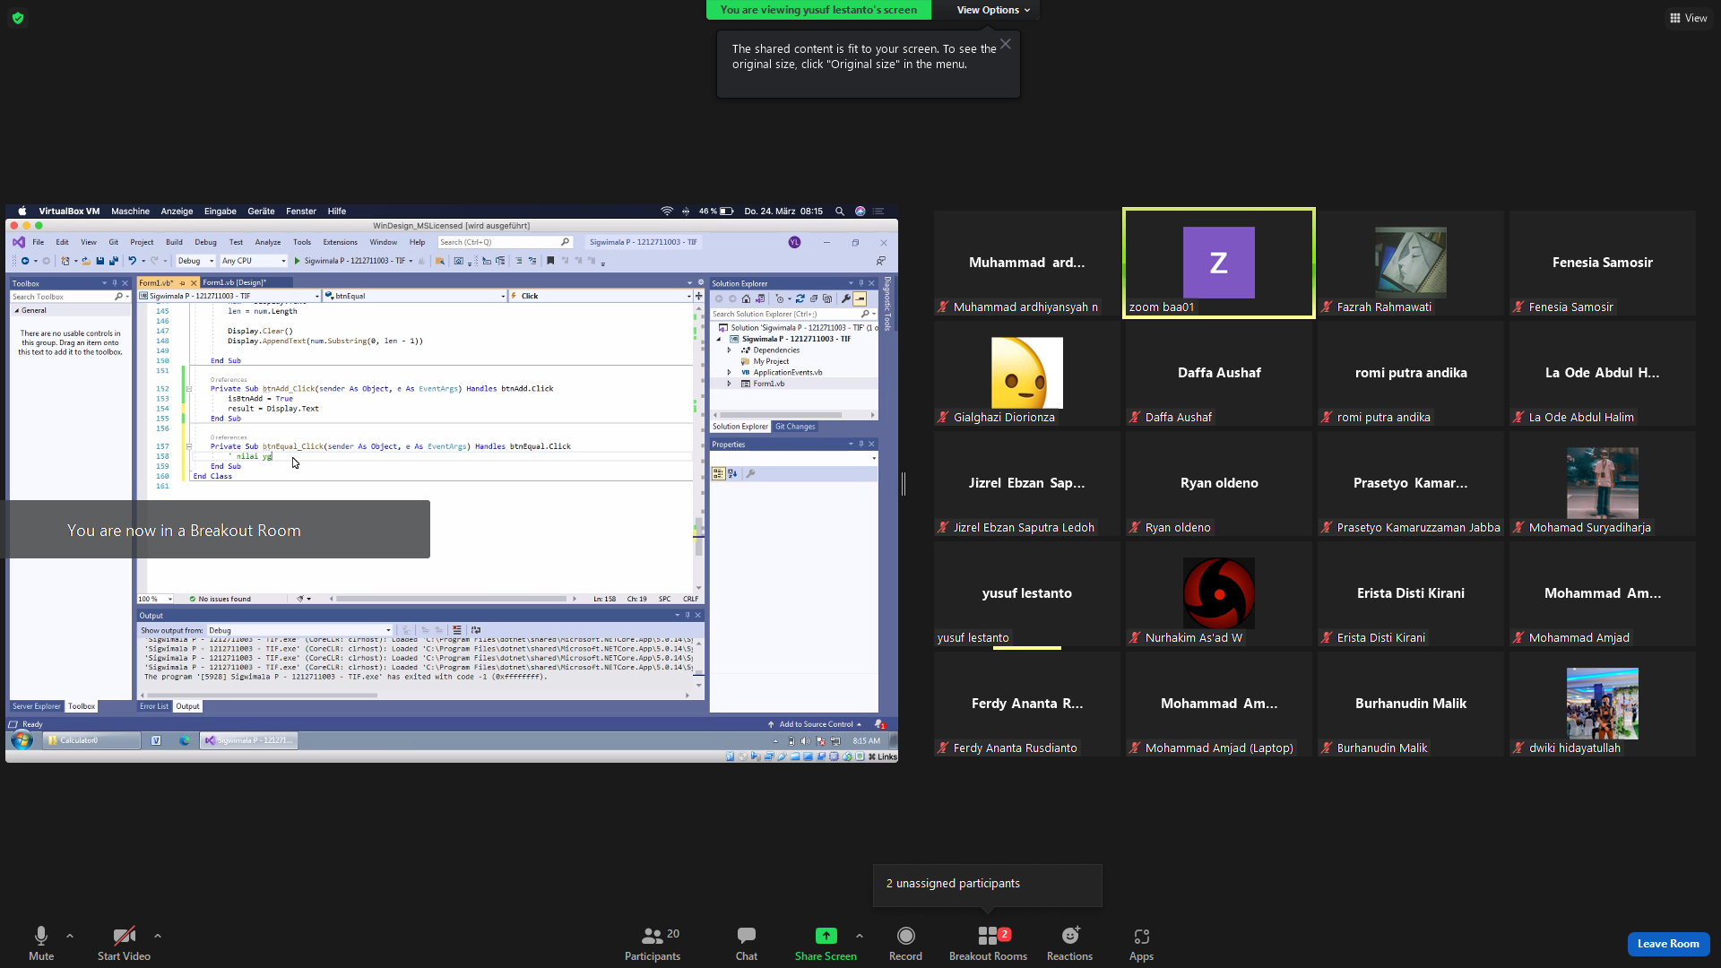Toggle Categorized view in Properties panel
Viewport: 1721px width, 968px height.
(718, 474)
